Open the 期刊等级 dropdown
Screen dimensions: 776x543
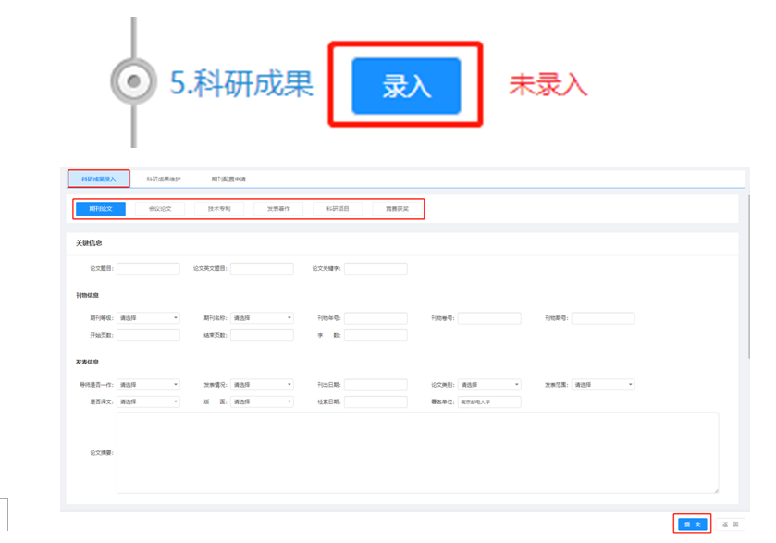[149, 318]
